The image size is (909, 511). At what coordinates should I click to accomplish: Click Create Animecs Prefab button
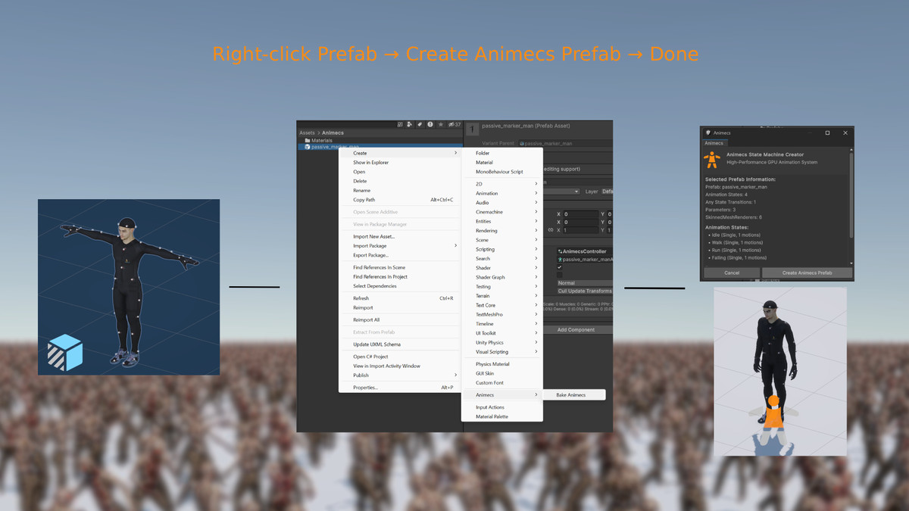807,273
